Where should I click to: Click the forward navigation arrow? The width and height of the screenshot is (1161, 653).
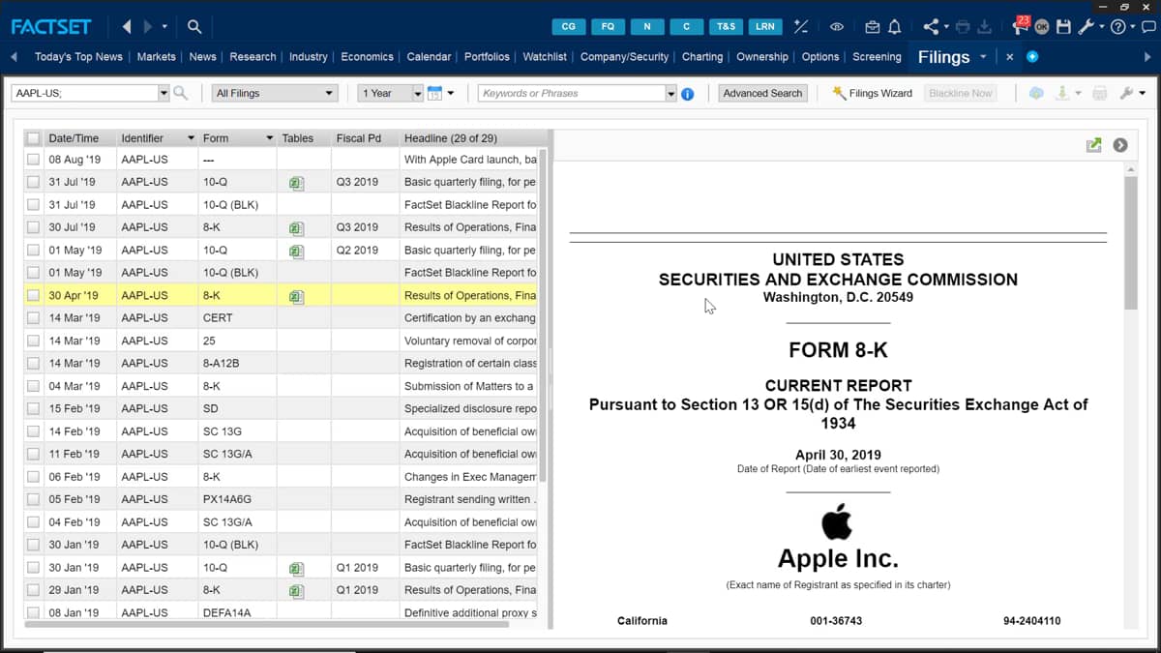point(147,26)
